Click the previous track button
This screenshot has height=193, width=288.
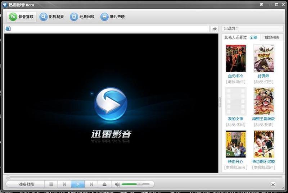(x=64, y=184)
